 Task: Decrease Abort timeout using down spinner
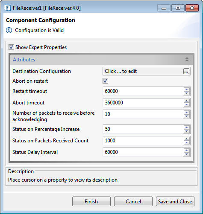point(187,104)
